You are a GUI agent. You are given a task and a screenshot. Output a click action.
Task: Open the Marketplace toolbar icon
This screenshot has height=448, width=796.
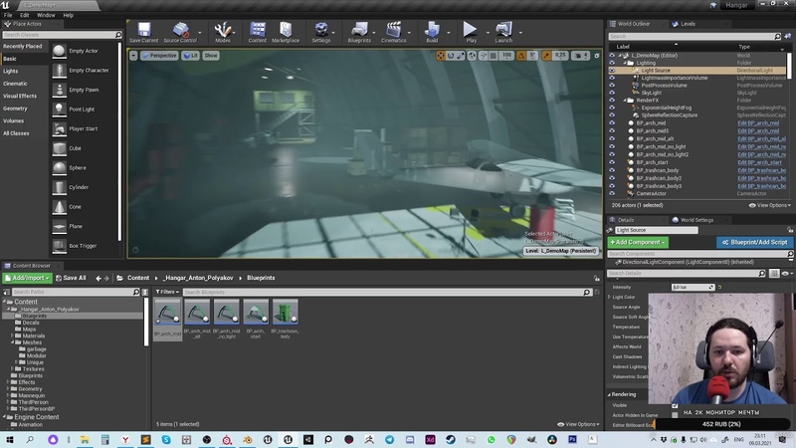click(286, 32)
